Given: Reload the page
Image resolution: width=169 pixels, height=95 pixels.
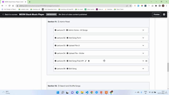Looking at the screenshot, I should tap(10, 6).
